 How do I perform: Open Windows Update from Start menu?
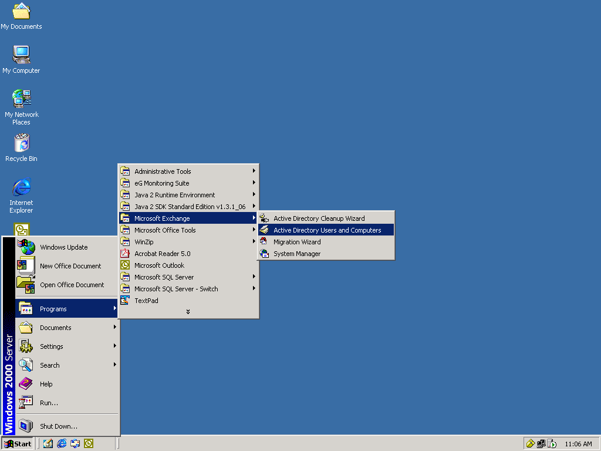click(x=67, y=247)
